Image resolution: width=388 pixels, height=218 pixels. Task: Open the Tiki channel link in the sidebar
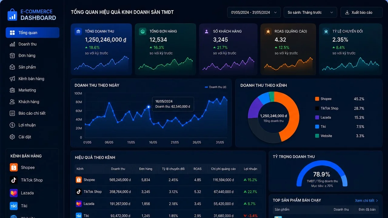[x=18, y=206]
